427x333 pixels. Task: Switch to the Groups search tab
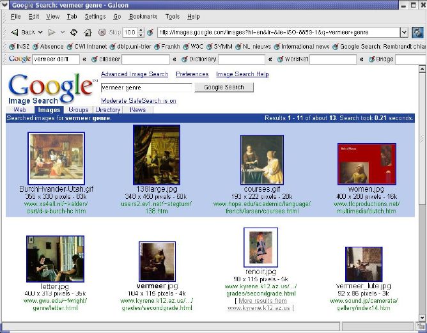[78, 110]
